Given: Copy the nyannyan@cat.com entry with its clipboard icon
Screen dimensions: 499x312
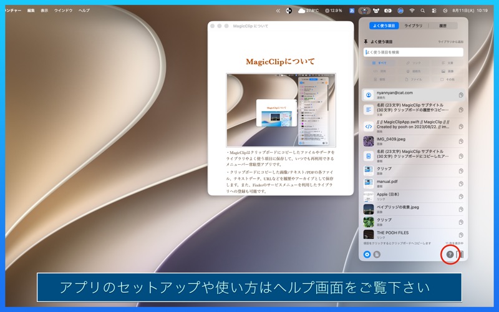Looking at the screenshot, I should (x=461, y=95).
